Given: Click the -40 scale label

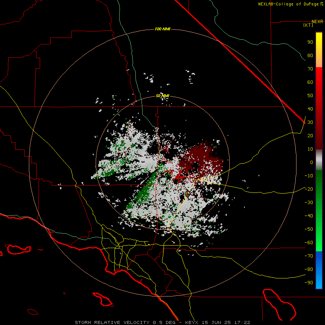Looking at the screenshot, I should coord(309,216).
